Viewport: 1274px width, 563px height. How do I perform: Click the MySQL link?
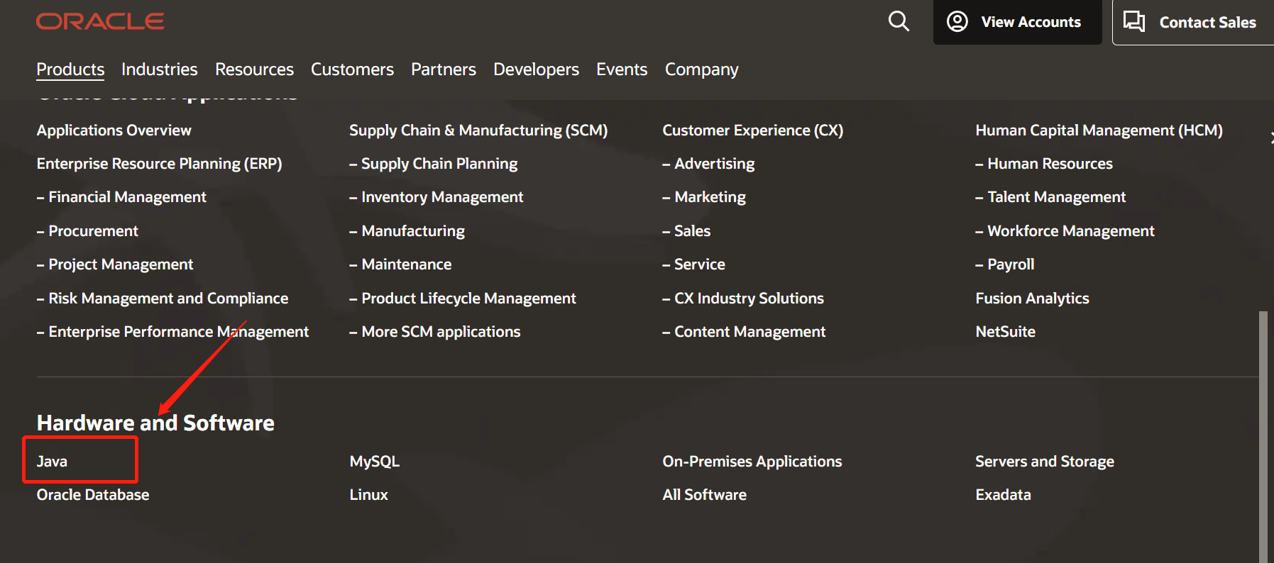(374, 462)
